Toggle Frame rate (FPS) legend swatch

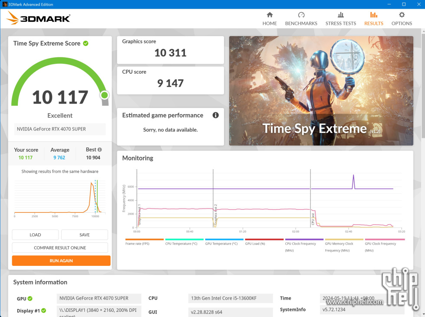[145, 239]
